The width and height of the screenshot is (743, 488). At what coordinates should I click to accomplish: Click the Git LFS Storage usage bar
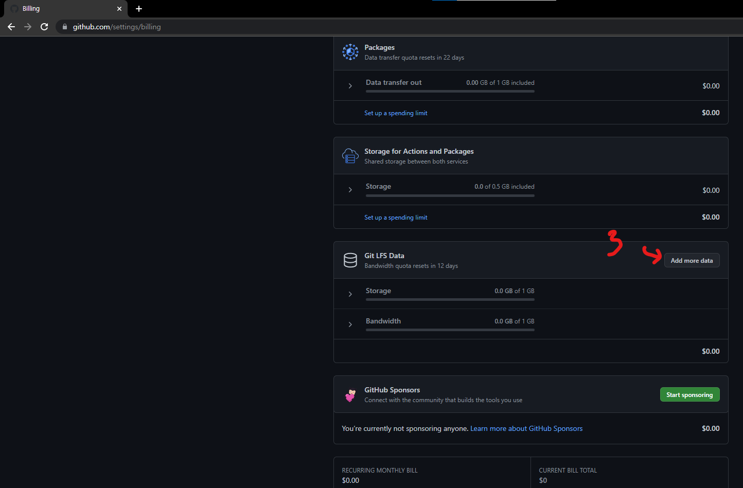(x=450, y=299)
